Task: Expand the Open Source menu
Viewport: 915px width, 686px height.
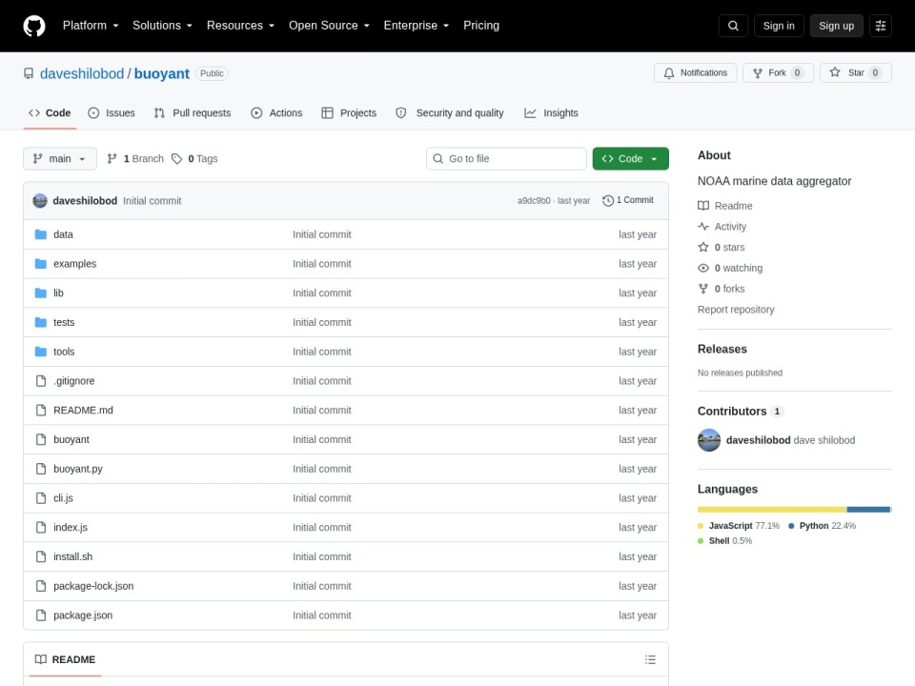Action: tap(329, 26)
